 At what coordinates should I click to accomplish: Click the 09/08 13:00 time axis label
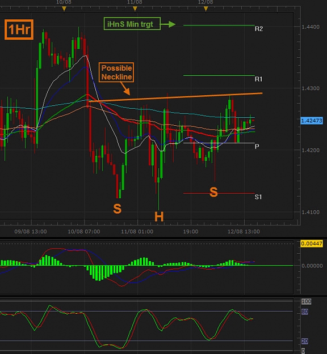(31, 232)
